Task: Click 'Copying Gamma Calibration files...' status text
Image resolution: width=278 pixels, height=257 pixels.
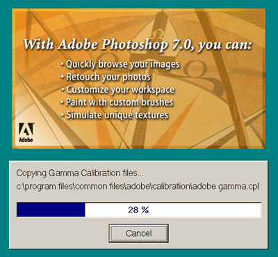Action: click(x=80, y=173)
